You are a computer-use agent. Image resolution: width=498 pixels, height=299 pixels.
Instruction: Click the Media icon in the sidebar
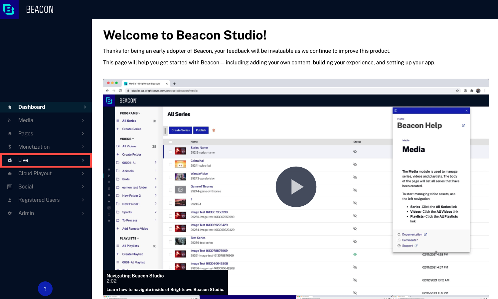10,120
